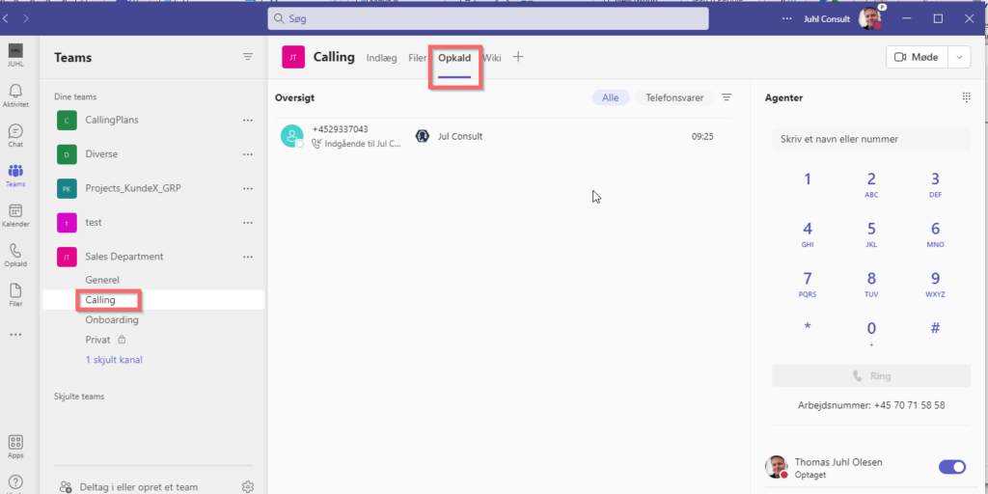Click the caller avatar for +4529337043

(291, 136)
